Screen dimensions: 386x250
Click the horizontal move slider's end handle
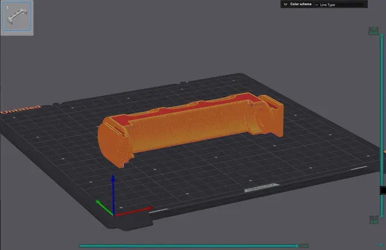click(x=296, y=246)
